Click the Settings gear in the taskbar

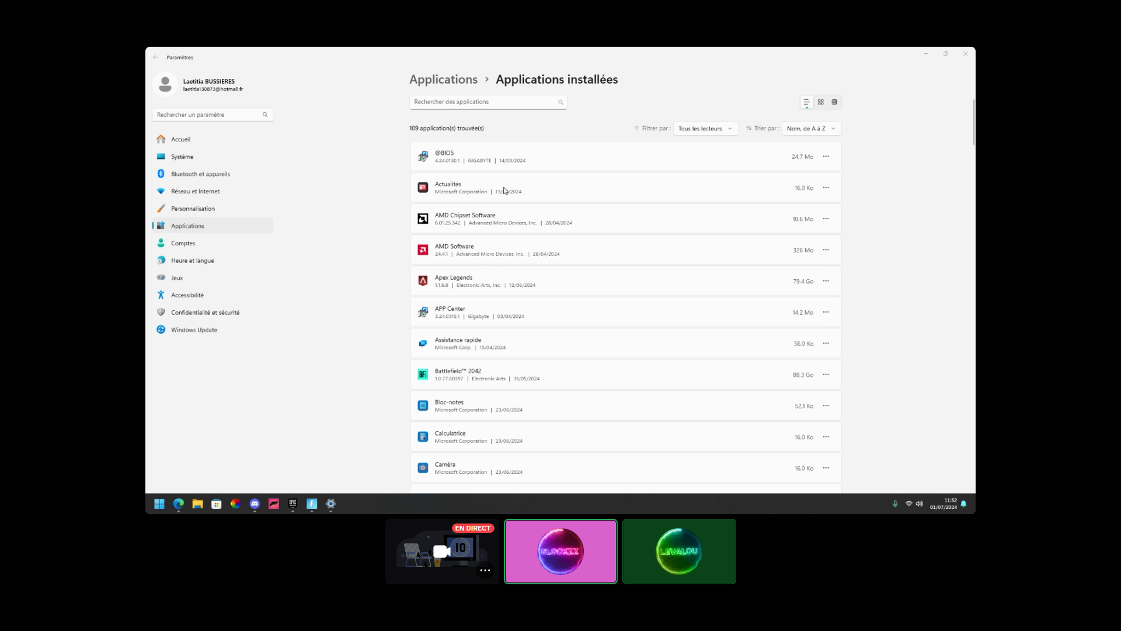(x=331, y=504)
